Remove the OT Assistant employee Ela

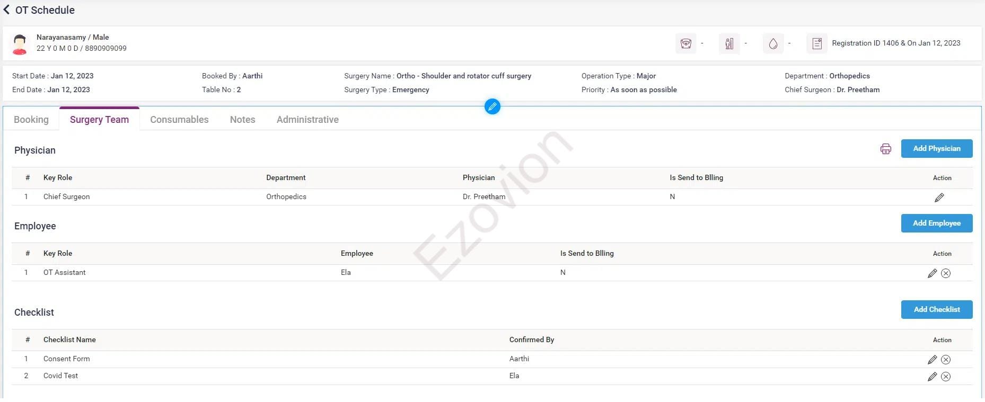click(x=946, y=273)
